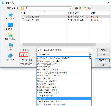The width and height of the screenshot is (111, 106).
Task: Select highlighted 일반 내보내기 in list
Action: [64, 99]
